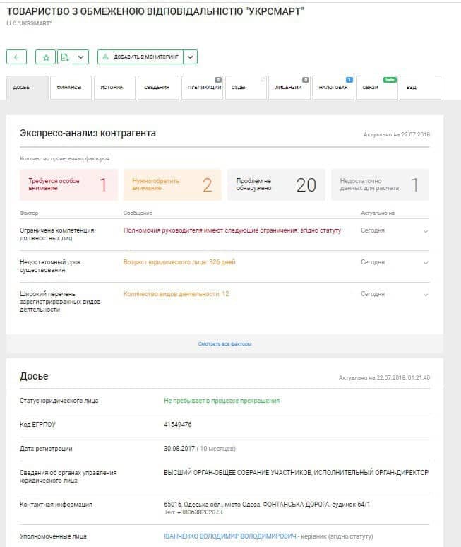The image size is (461, 547).
Task: Open the Публикации tab
Action: (202, 88)
